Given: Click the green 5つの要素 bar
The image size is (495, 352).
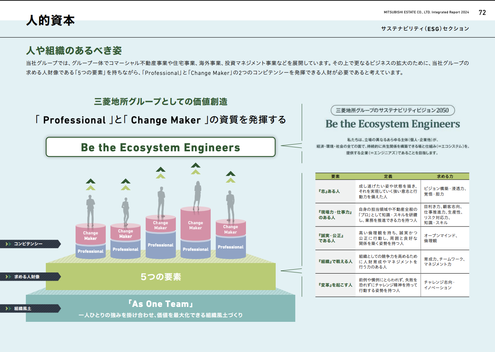Looking at the screenshot, I should pyautogui.click(x=161, y=277).
